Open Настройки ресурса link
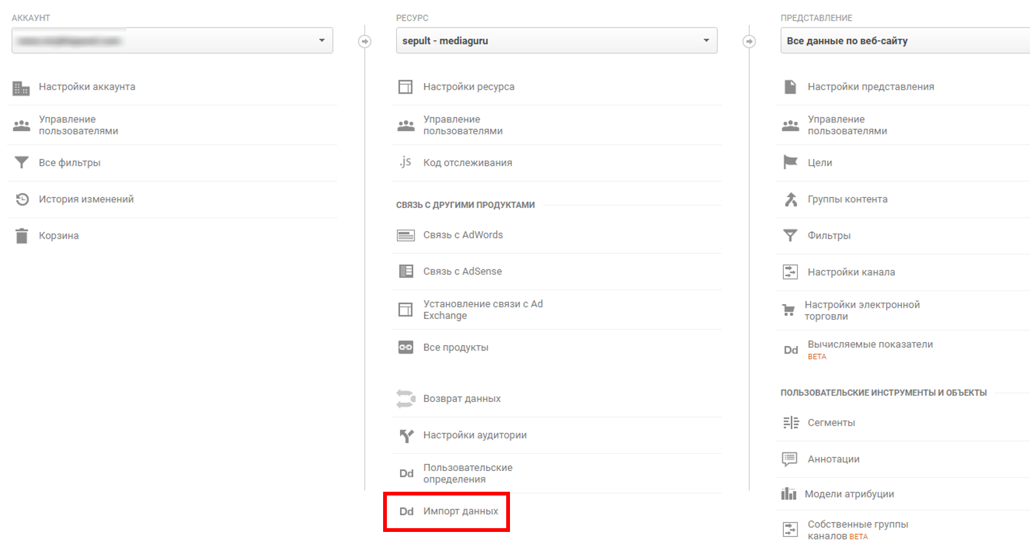The height and width of the screenshot is (547, 1030). point(469,87)
